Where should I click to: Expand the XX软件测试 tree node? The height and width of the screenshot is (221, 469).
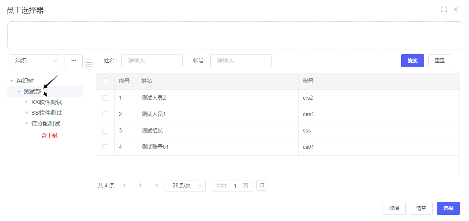(x=27, y=102)
